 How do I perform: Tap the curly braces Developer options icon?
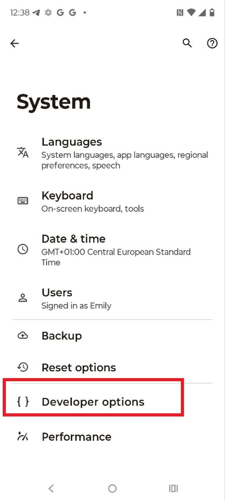tap(22, 402)
